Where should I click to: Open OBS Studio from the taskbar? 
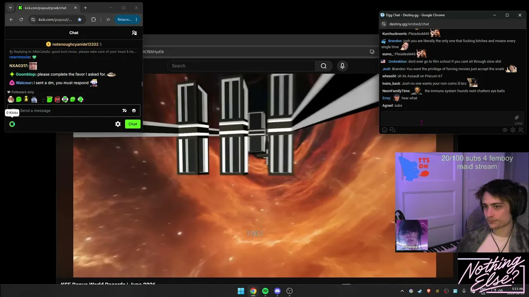pyautogui.click(x=290, y=291)
